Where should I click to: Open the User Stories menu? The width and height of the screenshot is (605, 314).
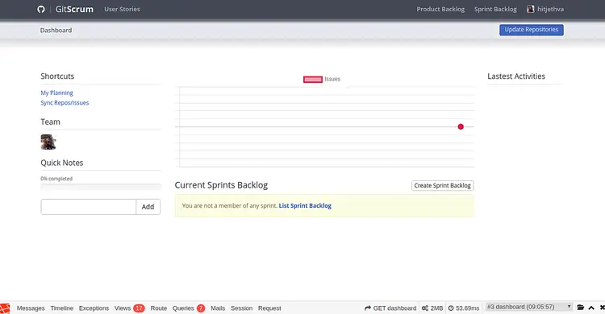(122, 9)
